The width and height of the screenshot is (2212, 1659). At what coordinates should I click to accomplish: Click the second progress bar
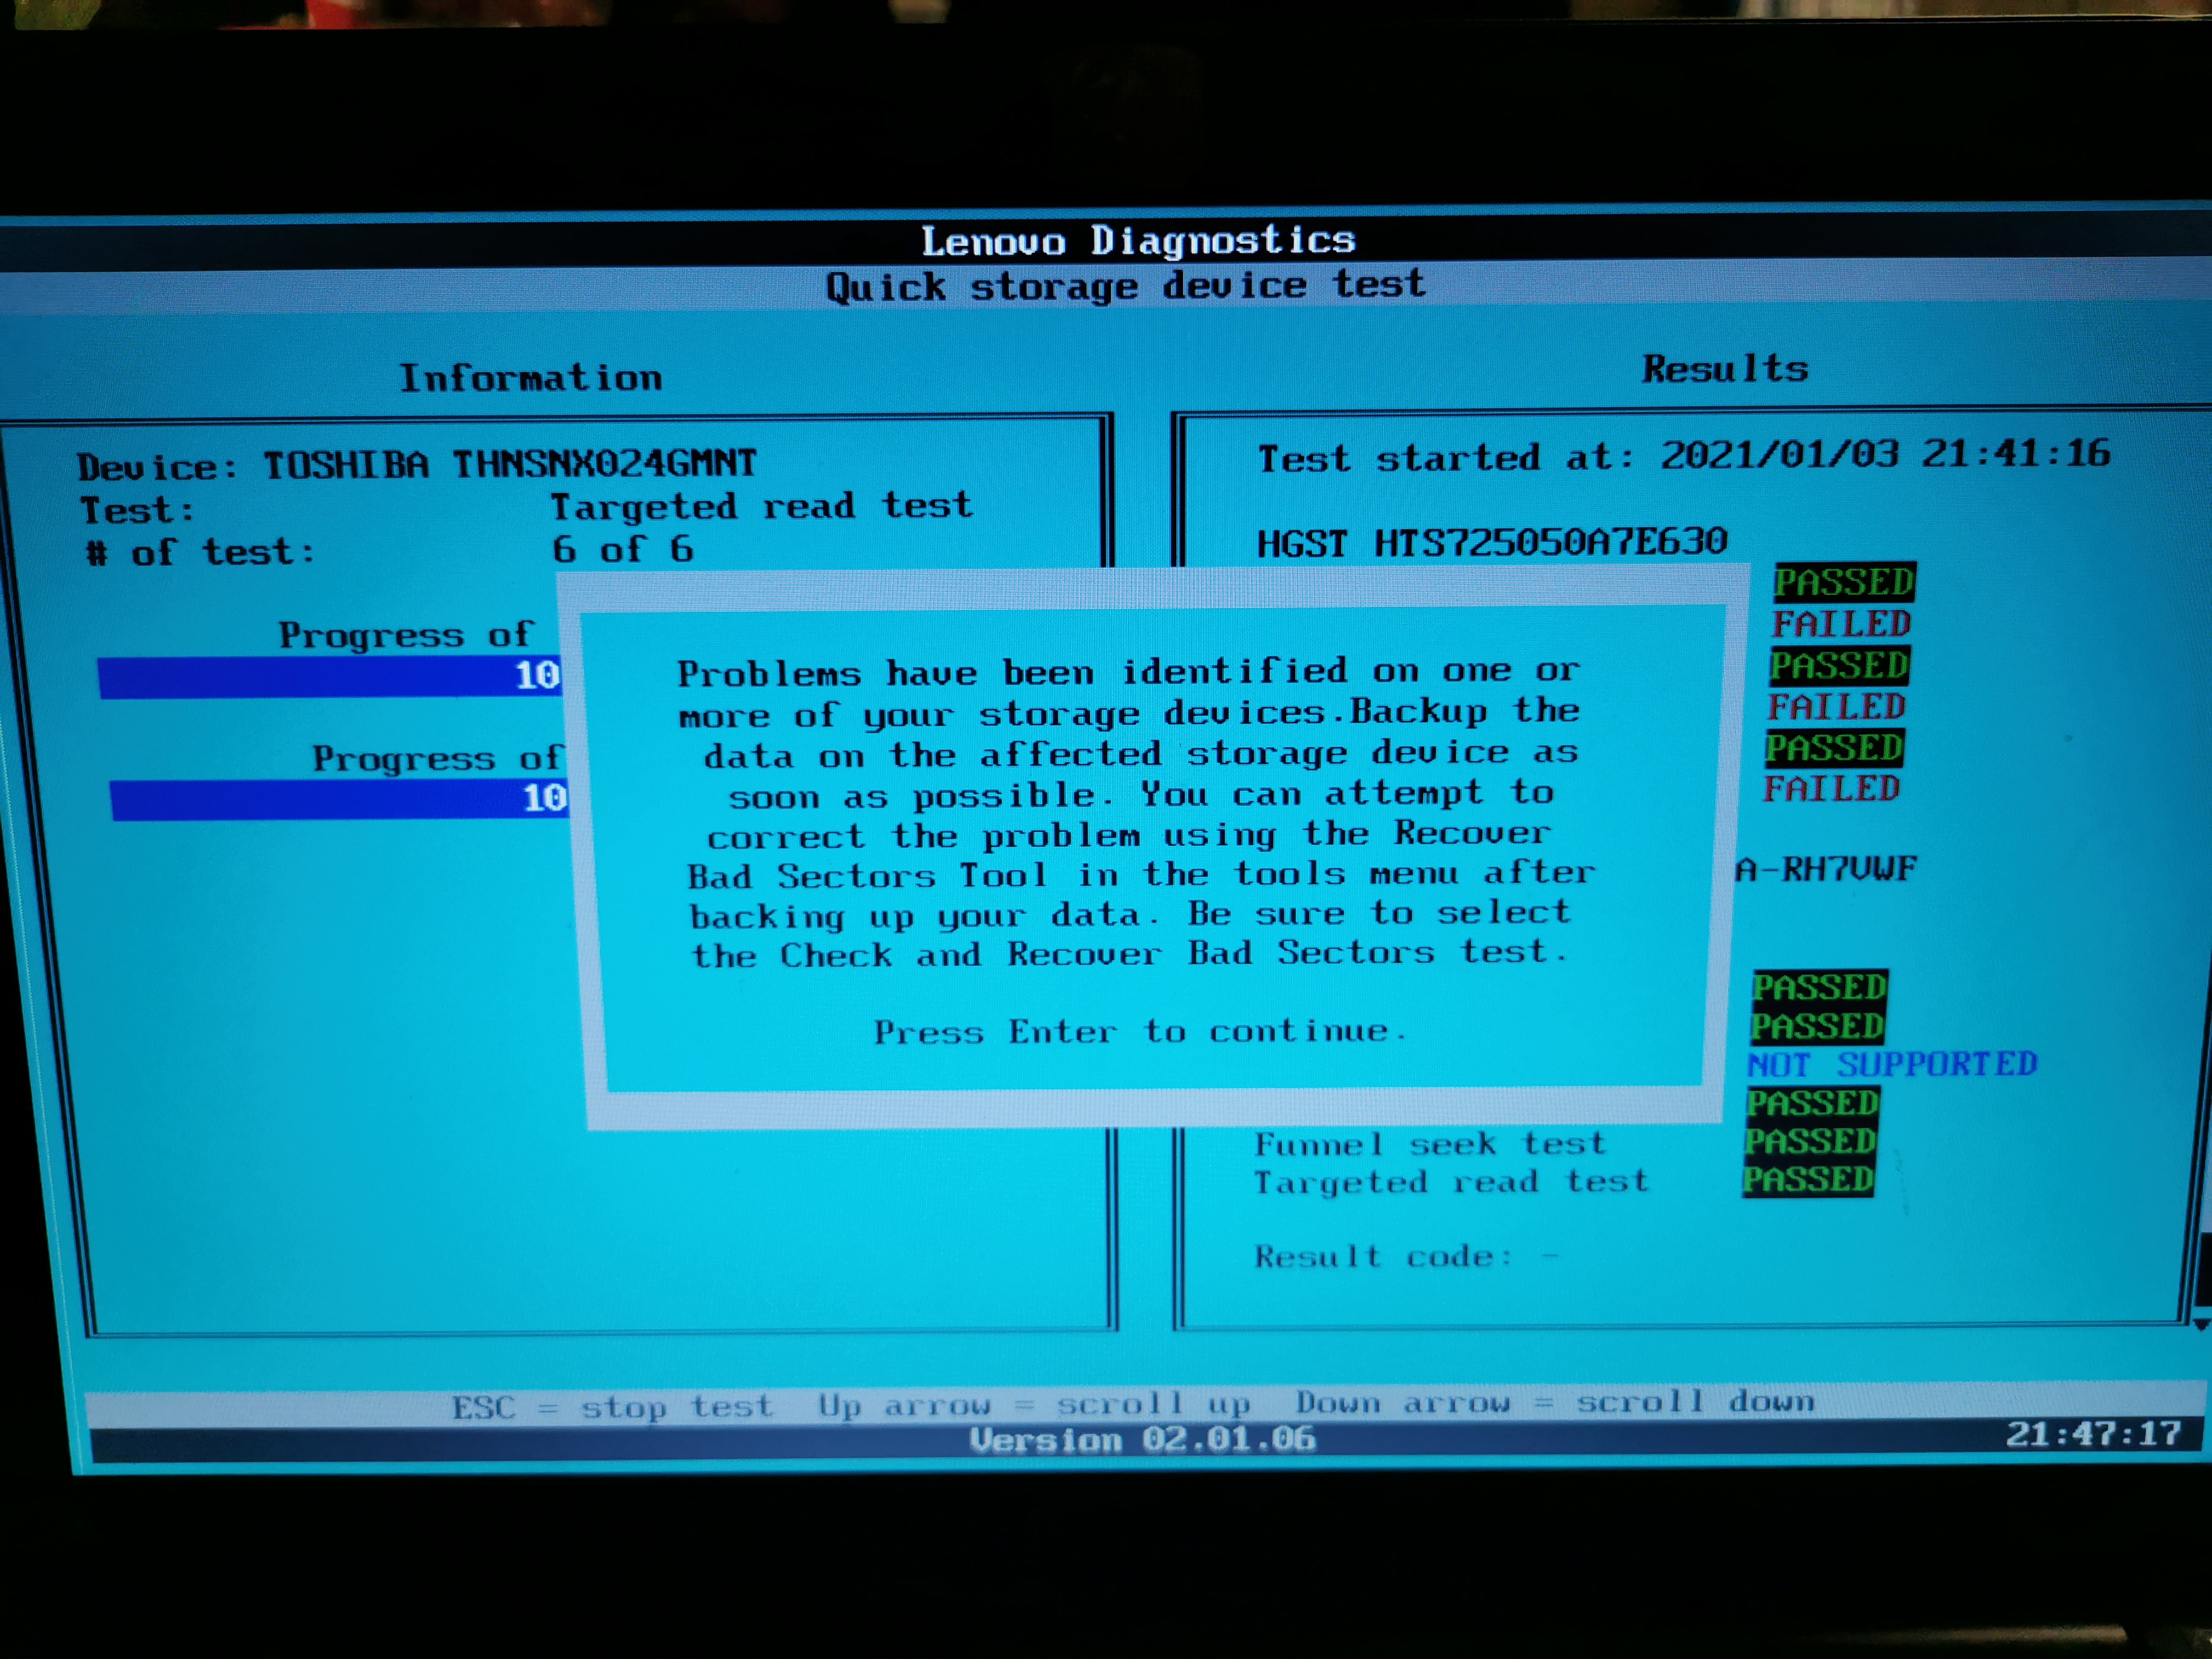tap(340, 800)
